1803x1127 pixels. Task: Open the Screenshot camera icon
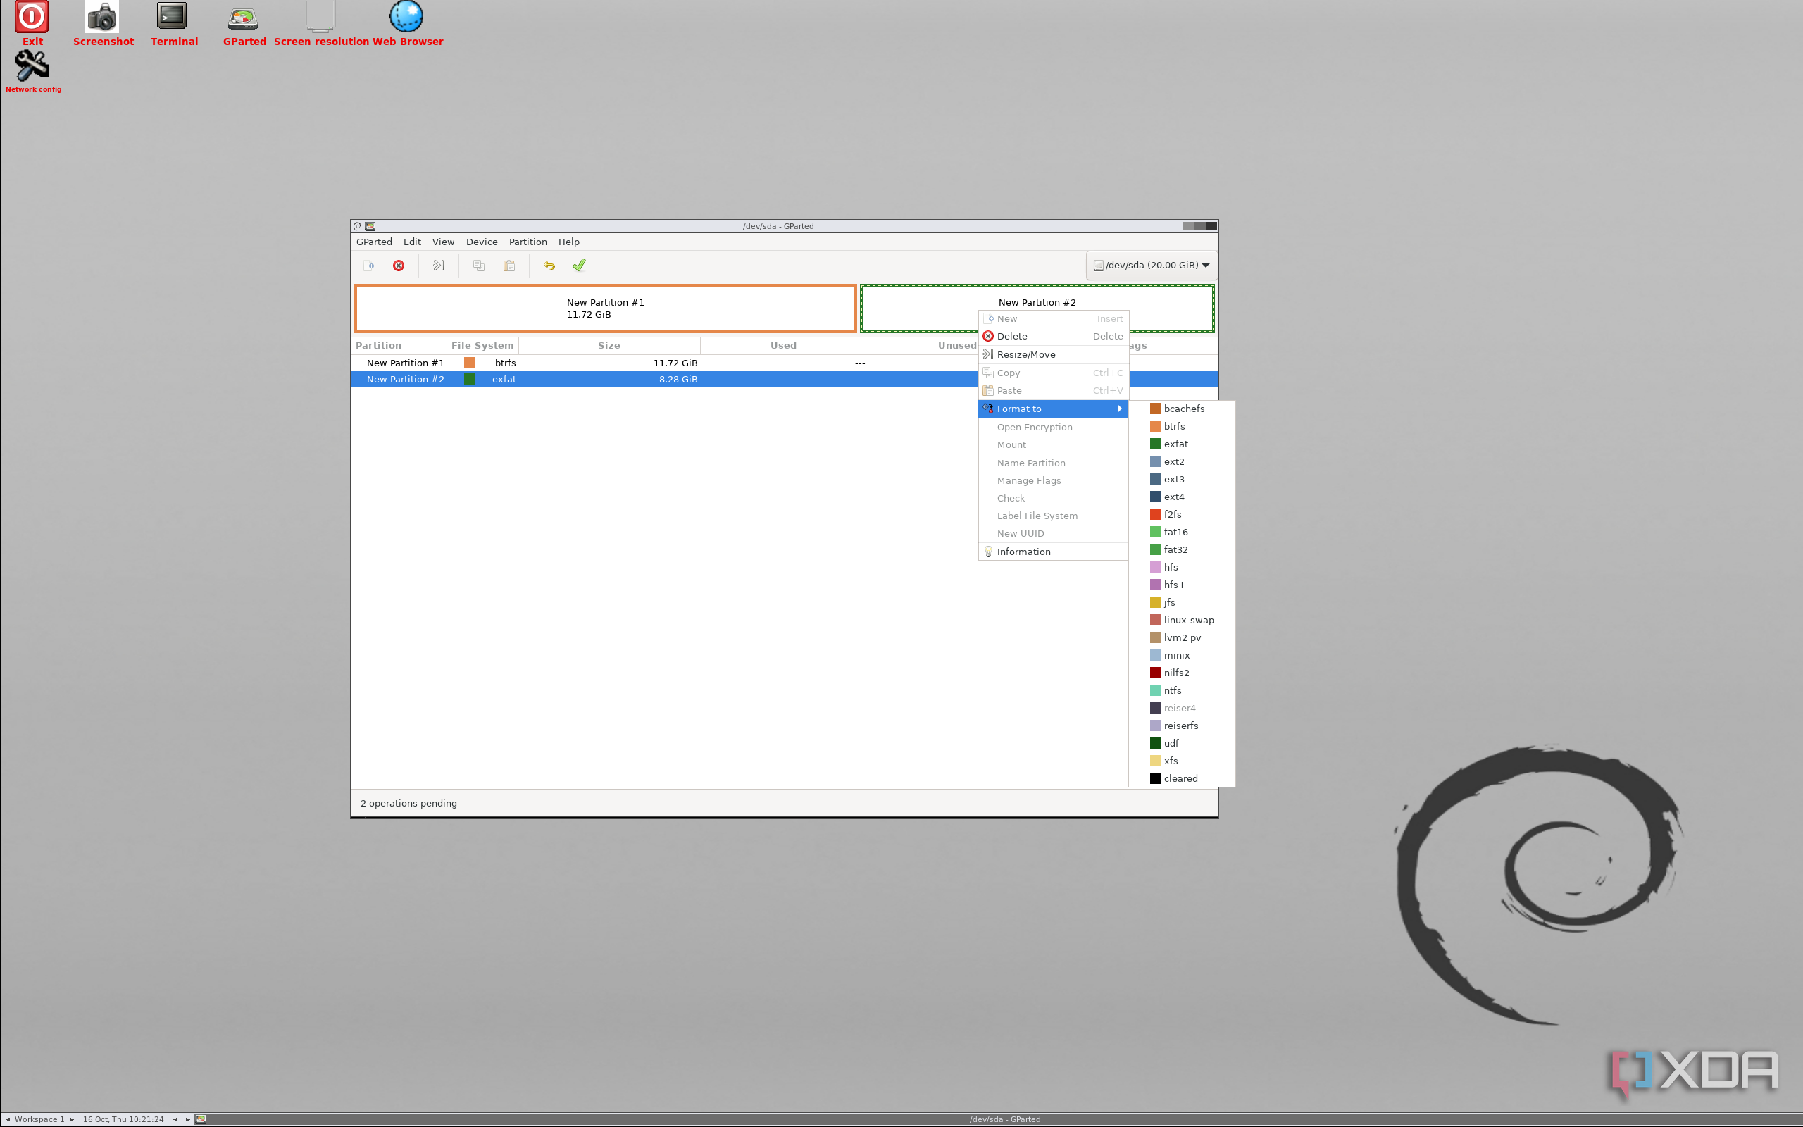[x=103, y=23]
